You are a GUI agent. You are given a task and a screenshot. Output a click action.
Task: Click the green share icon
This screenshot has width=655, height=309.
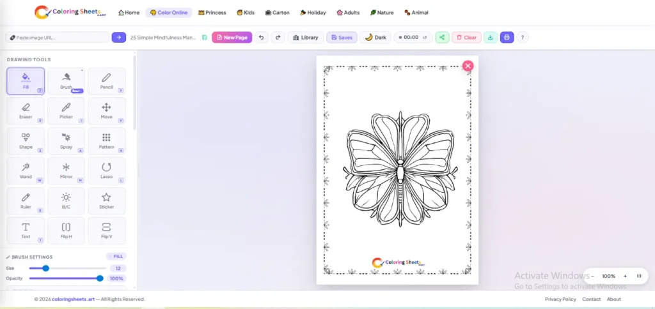coord(442,38)
